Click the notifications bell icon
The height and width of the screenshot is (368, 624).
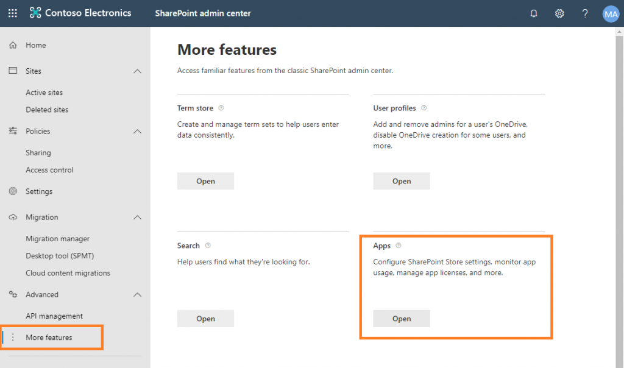[534, 13]
